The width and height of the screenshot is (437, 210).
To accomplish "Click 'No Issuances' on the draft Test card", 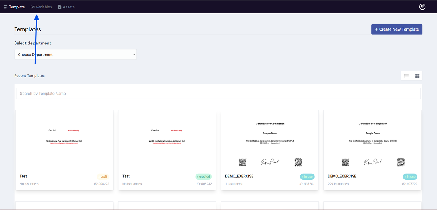I will tap(29, 184).
